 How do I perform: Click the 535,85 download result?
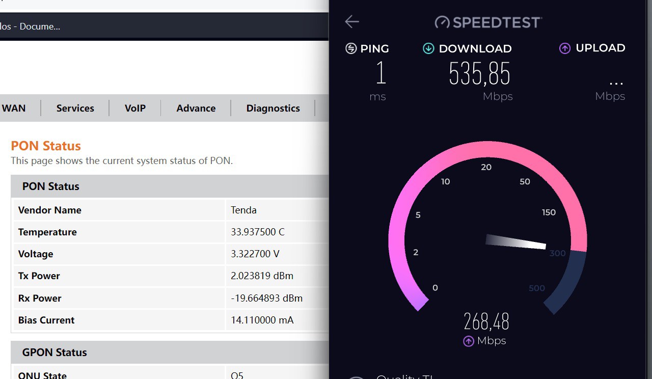click(x=479, y=74)
